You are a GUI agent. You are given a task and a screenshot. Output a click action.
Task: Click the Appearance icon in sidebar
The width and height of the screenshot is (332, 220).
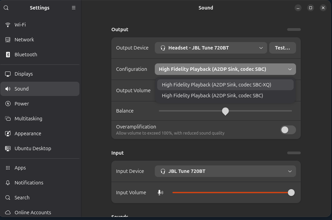tap(8, 134)
